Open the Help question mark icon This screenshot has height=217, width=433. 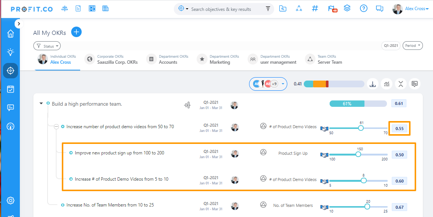[363, 8]
